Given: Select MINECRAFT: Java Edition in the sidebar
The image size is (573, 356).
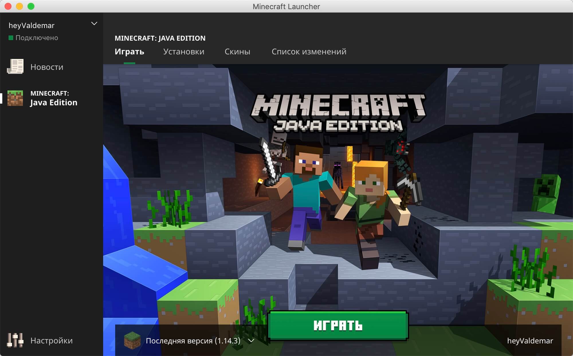Looking at the screenshot, I should [52, 98].
